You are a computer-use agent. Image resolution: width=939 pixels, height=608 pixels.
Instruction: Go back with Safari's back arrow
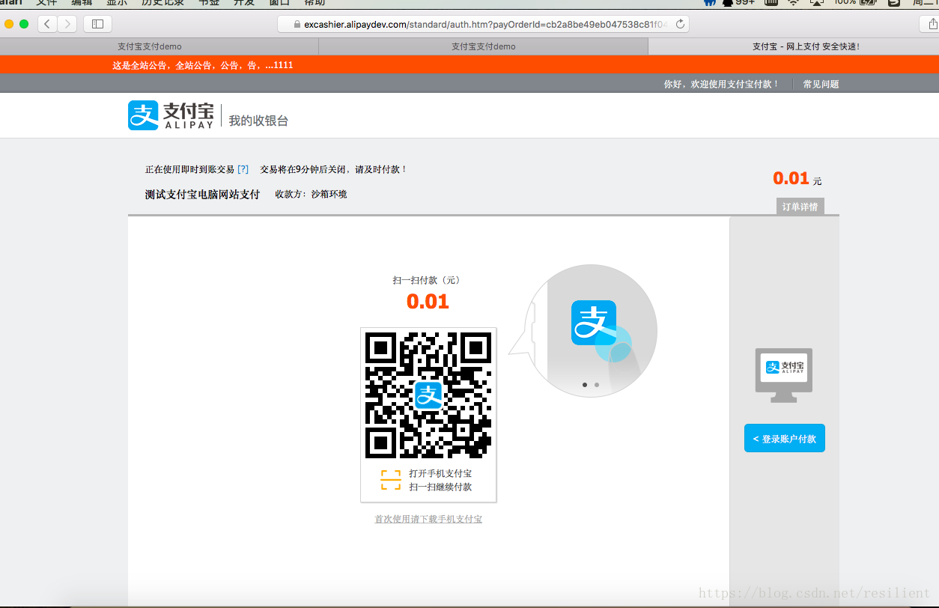tap(47, 24)
